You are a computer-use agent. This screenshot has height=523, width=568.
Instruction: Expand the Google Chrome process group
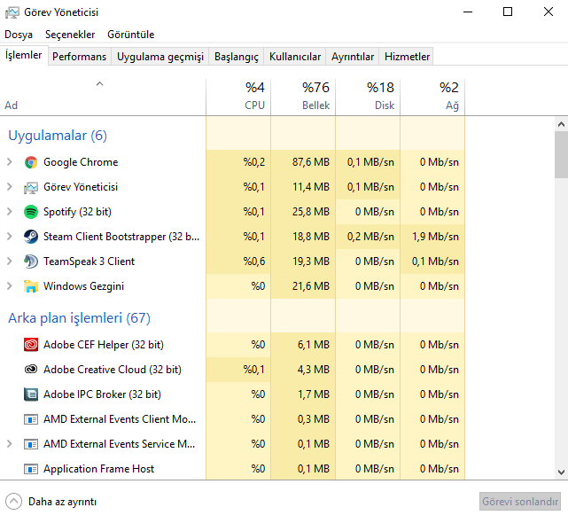tap(10, 162)
